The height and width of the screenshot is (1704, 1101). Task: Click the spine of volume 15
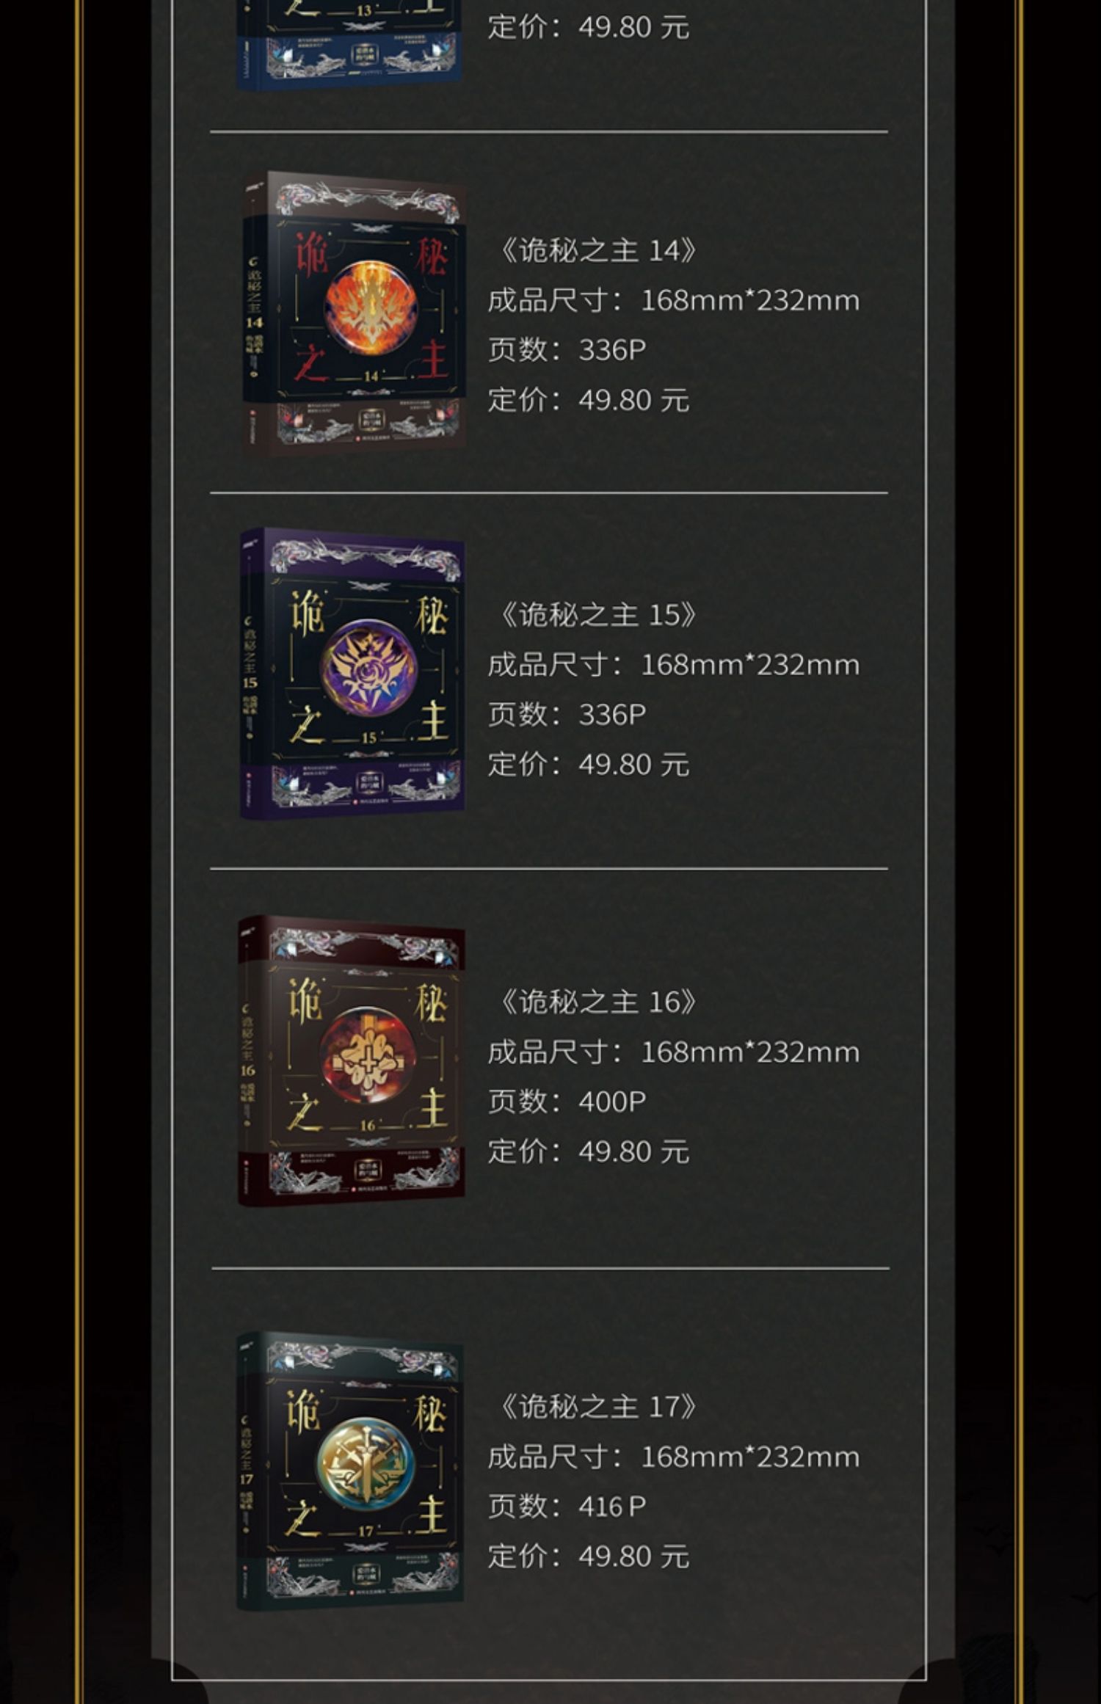point(252,673)
